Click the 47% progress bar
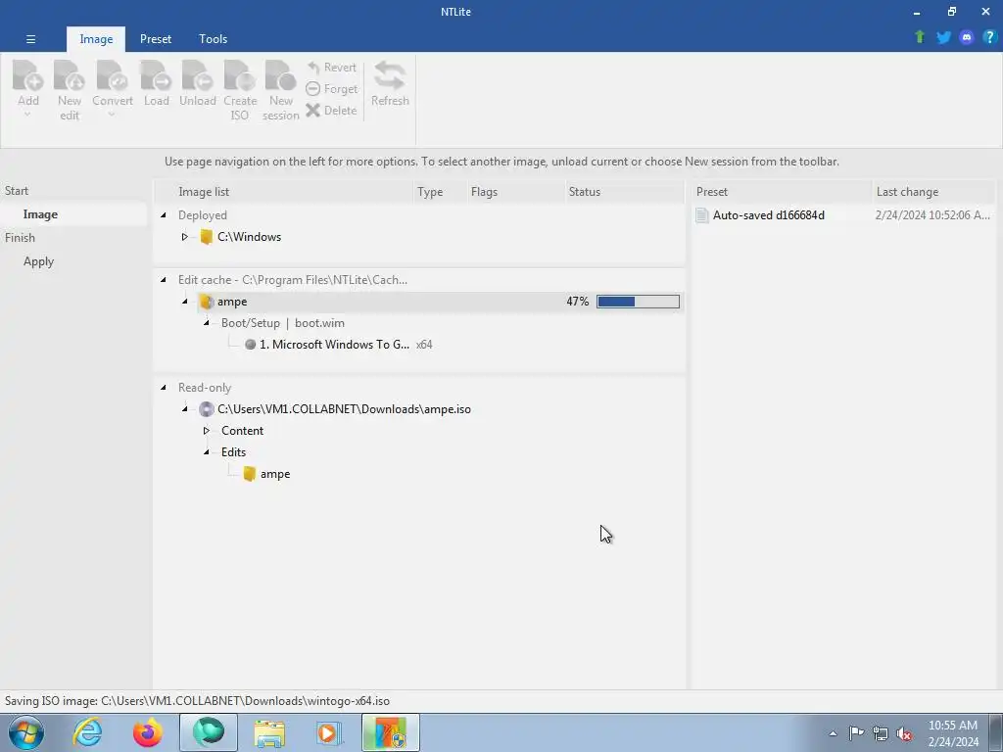 (x=638, y=302)
